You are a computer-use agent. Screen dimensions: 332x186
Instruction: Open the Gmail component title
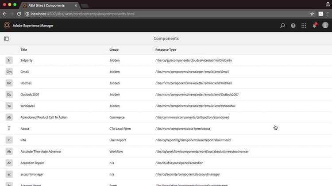(x=24, y=72)
